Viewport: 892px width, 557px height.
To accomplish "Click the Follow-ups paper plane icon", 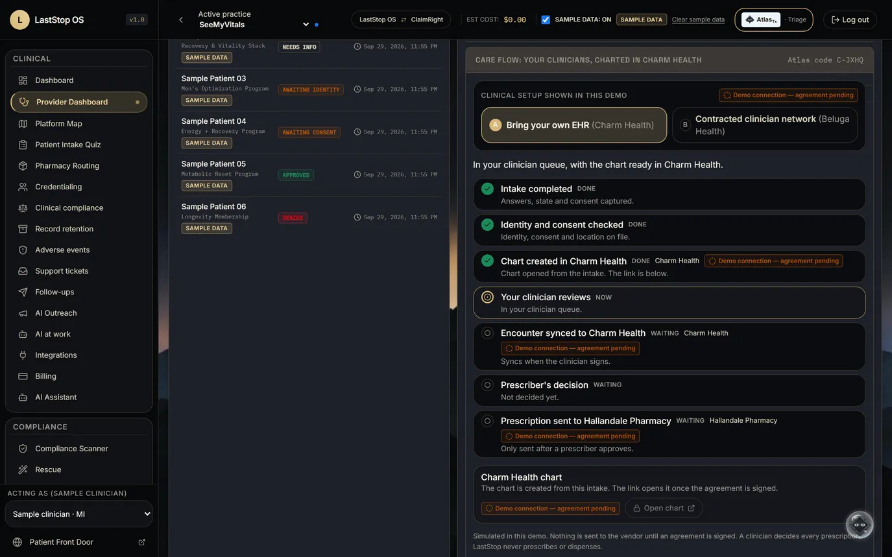I will click(x=23, y=292).
